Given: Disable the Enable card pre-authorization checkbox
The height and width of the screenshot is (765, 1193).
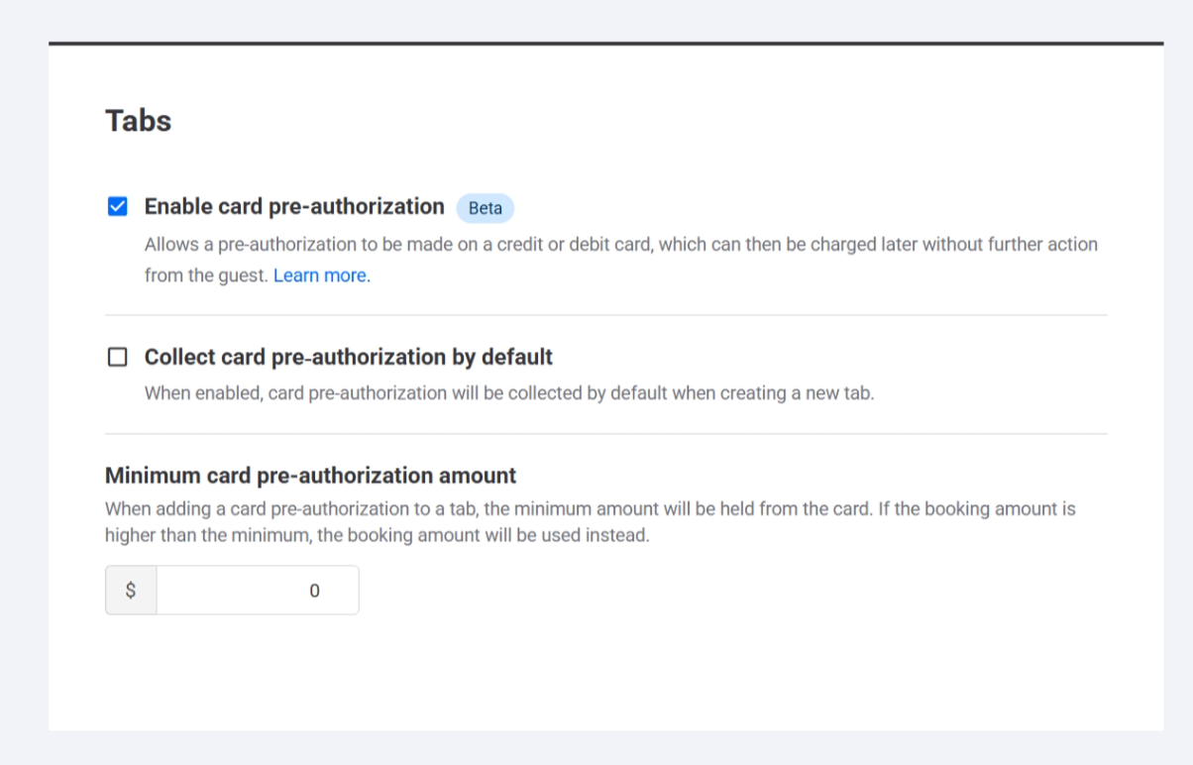Looking at the screenshot, I should (x=117, y=206).
